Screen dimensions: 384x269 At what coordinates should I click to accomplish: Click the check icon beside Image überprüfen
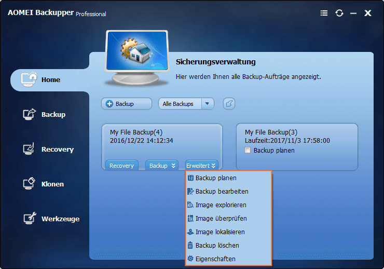tap(190, 218)
